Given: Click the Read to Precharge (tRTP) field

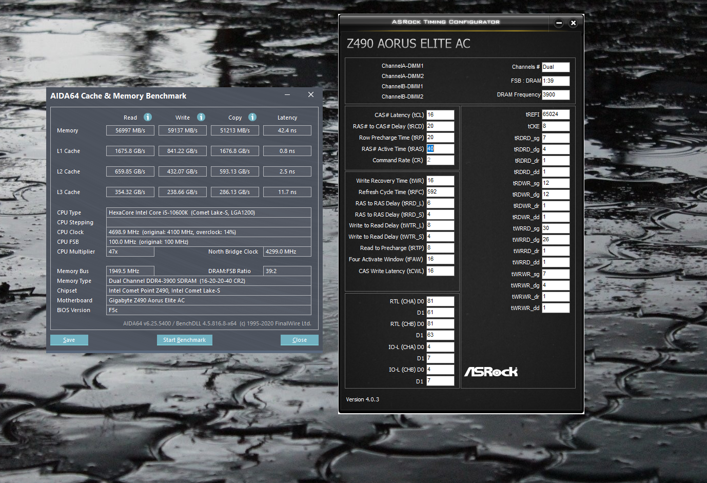Looking at the screenshot, I should (440, 248).
